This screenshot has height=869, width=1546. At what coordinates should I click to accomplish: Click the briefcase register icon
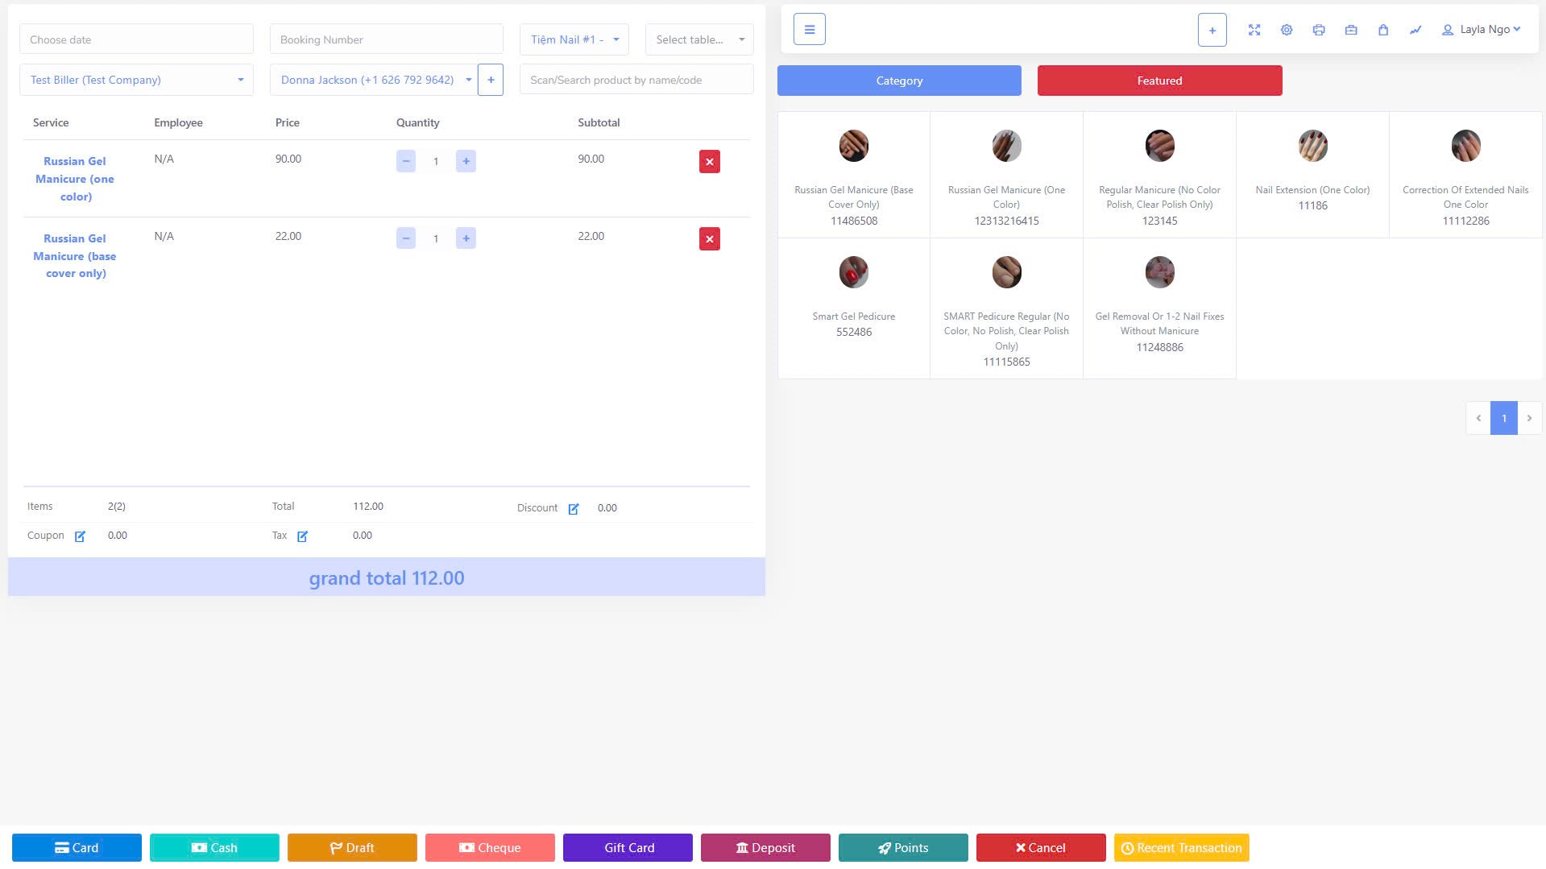1351,30
